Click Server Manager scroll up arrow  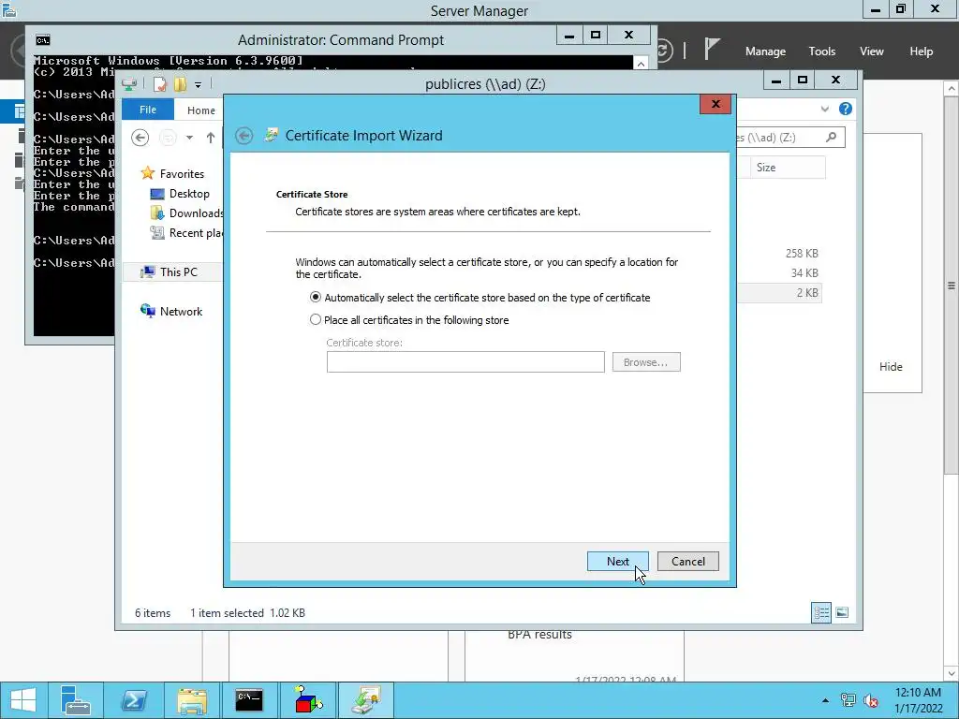click(952, 89)
